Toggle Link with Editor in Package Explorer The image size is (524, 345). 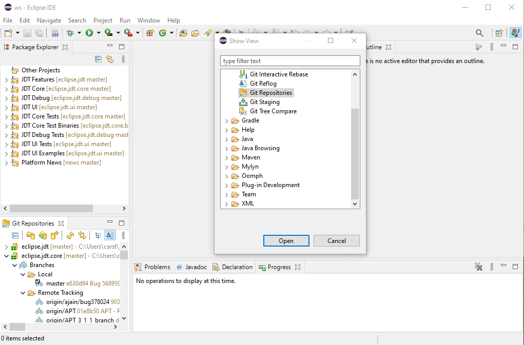110,59
